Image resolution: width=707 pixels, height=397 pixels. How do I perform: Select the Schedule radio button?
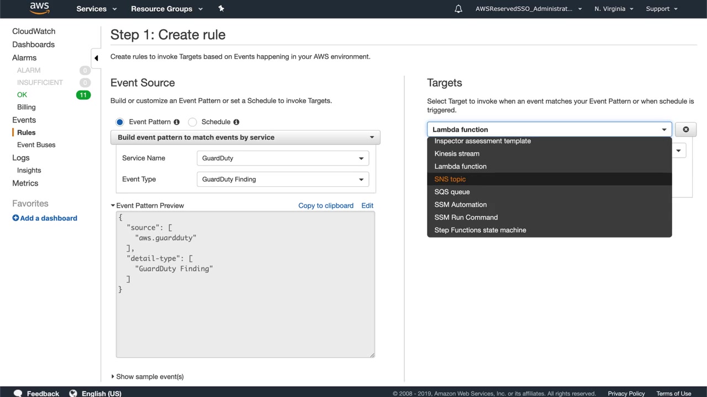tap(193, 122)
